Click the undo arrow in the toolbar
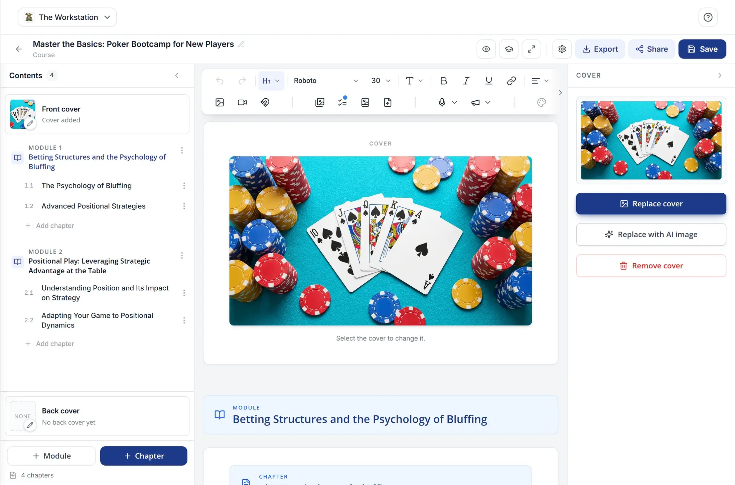Screen dimensions: 735x485 point(219,81)
